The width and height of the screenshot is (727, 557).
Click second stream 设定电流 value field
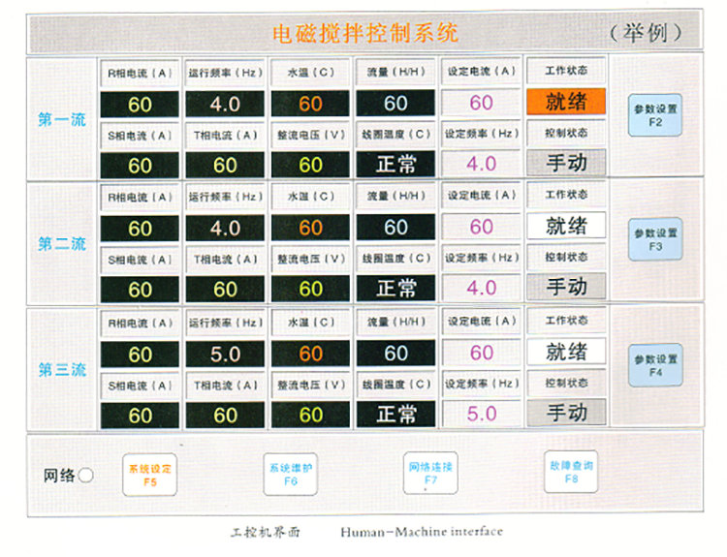click(x=481, y=227)
